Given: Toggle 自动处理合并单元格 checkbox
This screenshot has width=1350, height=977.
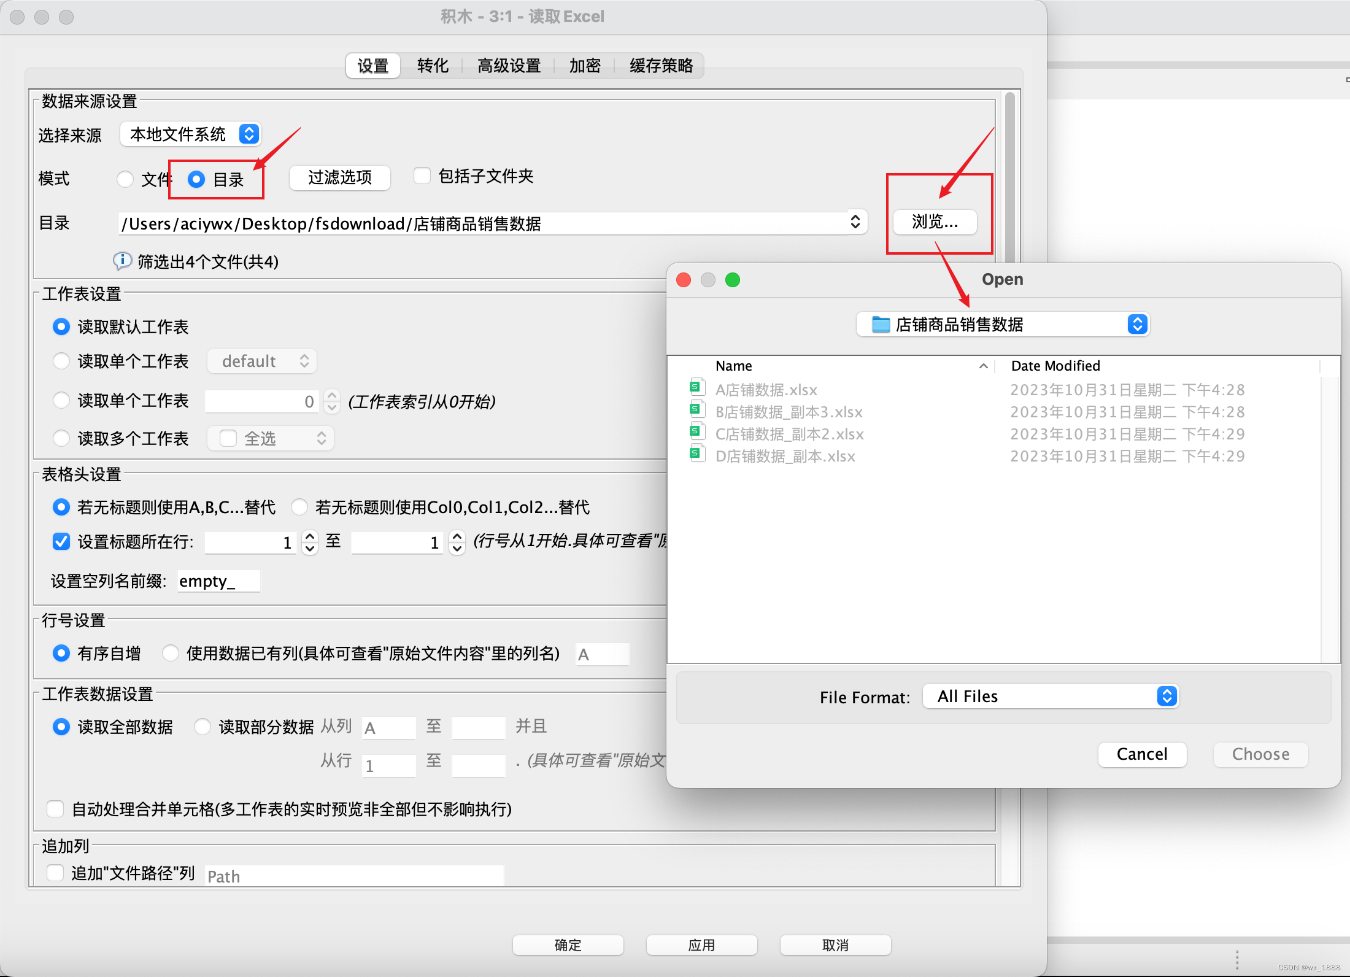Looking at the screenshot, I should (56, 809).
